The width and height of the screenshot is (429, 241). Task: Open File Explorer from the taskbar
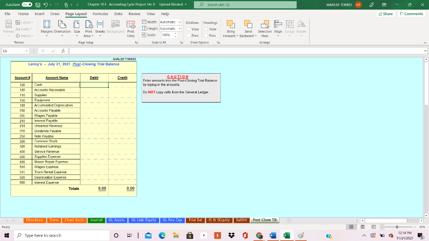tap(176, 235)
